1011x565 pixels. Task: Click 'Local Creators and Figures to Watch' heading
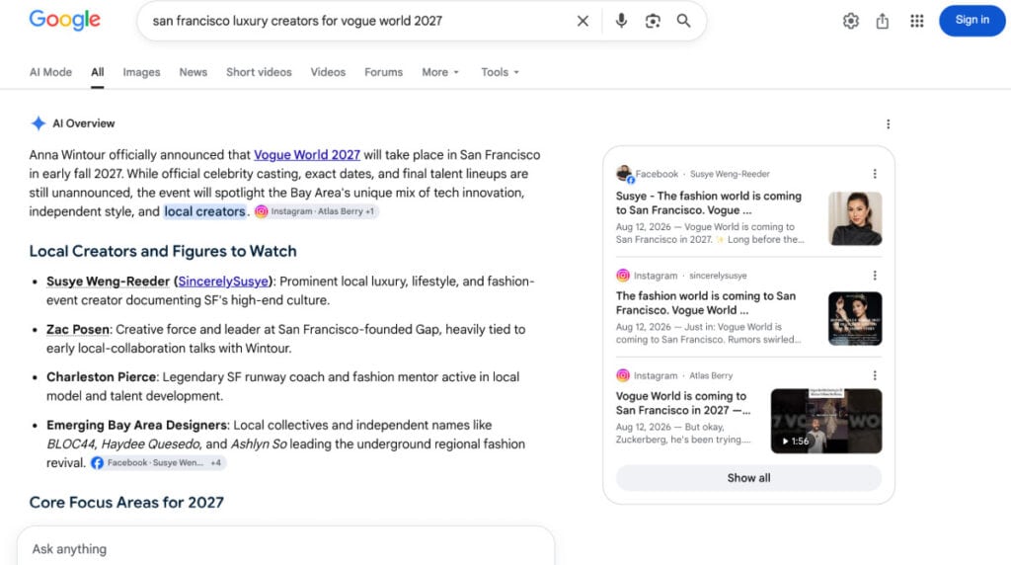point(163,251)
